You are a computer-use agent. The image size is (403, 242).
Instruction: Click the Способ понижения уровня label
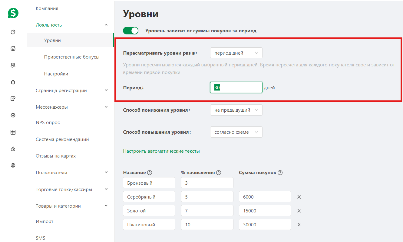pos(157,110)
